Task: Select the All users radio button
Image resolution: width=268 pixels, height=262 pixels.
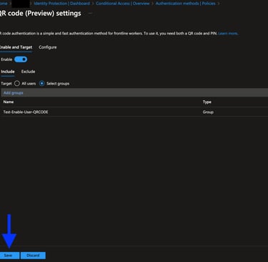Action: click(17, 84)
